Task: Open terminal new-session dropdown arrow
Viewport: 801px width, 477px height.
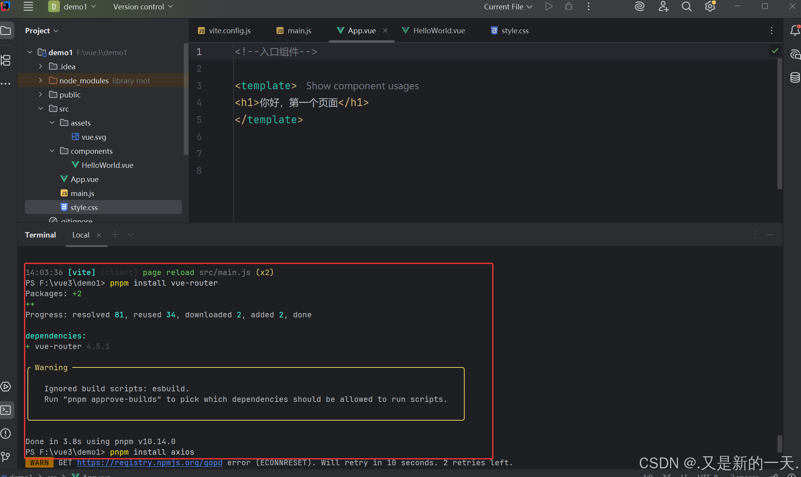Action: tap(131, 235)
